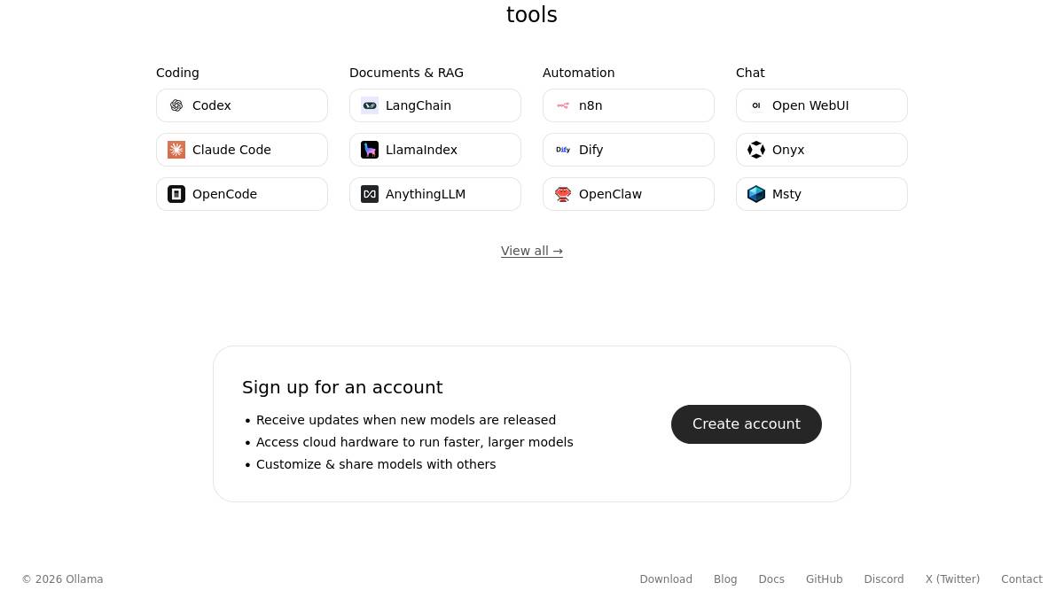Image resolution: width=1064 pixels, height=598 pixels.
Task: Click the Codex logo icon
Action: (x=176, y=105)
